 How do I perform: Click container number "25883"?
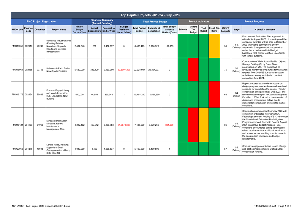(40, 95)
